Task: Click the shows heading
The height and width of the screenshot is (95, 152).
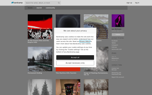Action: pyautogui.click(x=114, y=53)
